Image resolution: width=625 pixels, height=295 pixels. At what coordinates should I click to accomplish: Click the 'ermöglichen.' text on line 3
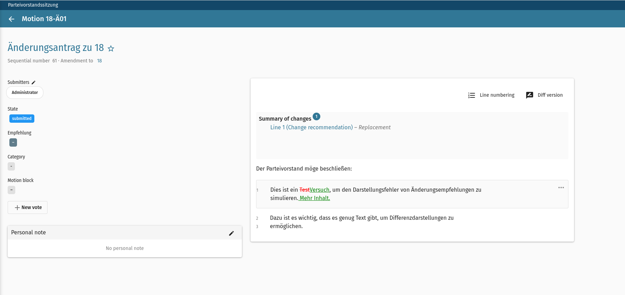pyautogui.click(x=286, y=226)
